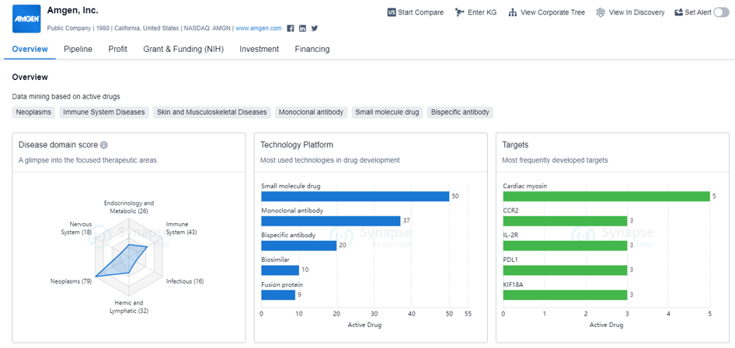Click the Technology Platform heading
The height and width of the screenshot is (348, 735).
coord(297,145)
